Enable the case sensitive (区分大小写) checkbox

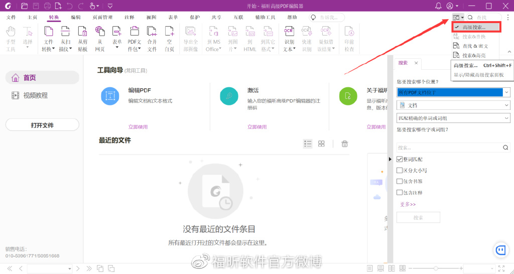(x=399, y=171)
